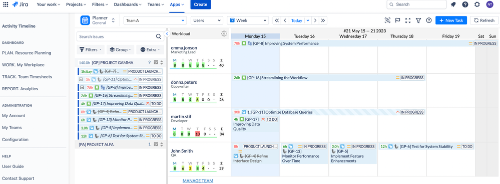Screen dimensions: 500x184
Task: Click the Project Alfa sort arrows
Action: [x=161, y=144]
